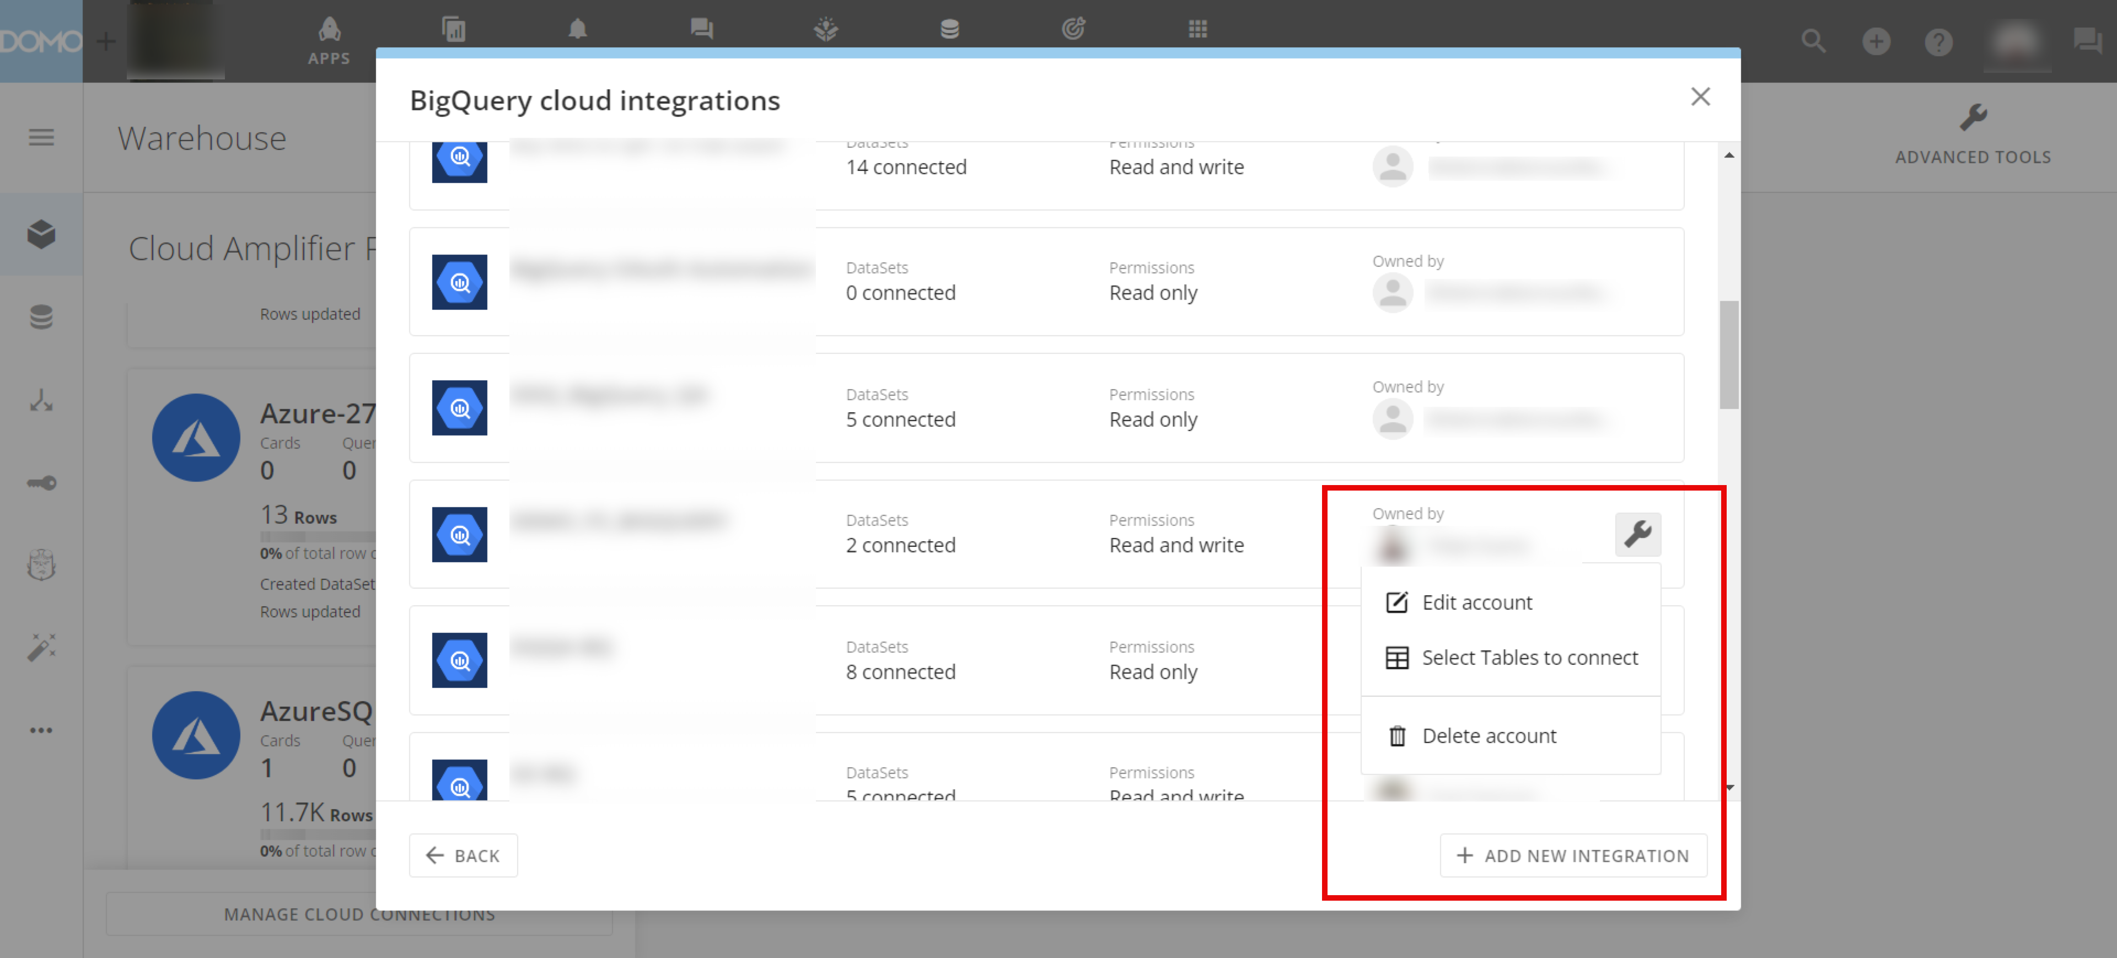Click the notifications bell icon
The width and height of the screenshot is (2117, 958).
(578, 30)
